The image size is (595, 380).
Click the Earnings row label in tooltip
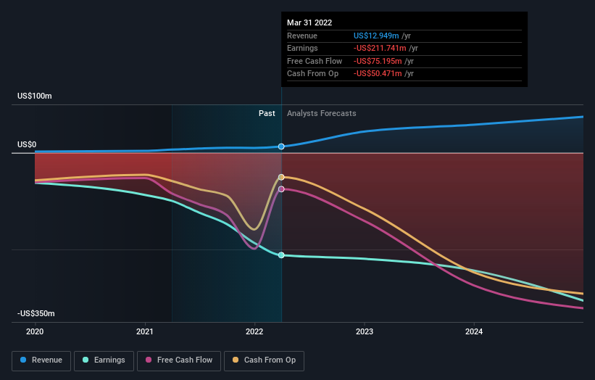[x=302, y=48]
